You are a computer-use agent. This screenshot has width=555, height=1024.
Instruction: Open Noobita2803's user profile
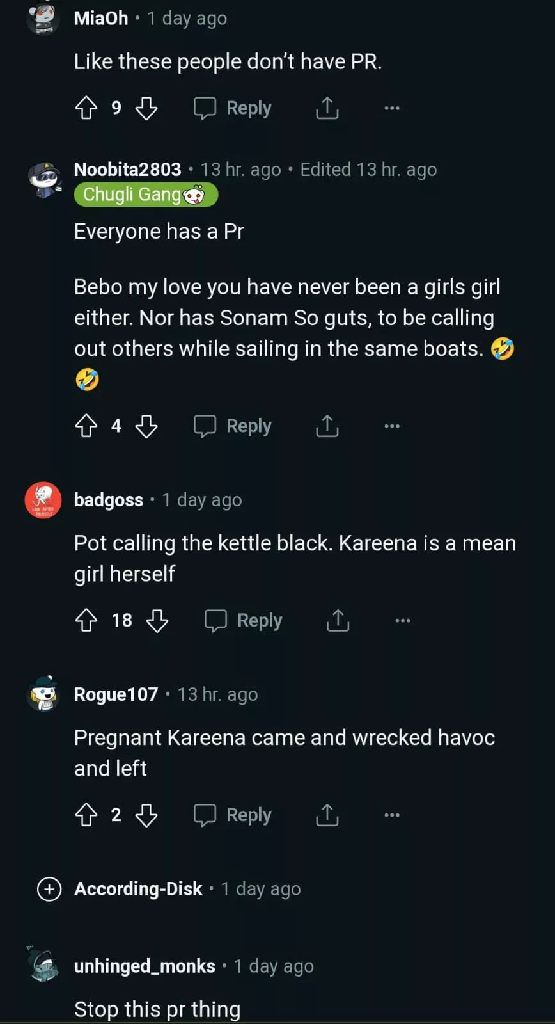[x=128, y=170]
